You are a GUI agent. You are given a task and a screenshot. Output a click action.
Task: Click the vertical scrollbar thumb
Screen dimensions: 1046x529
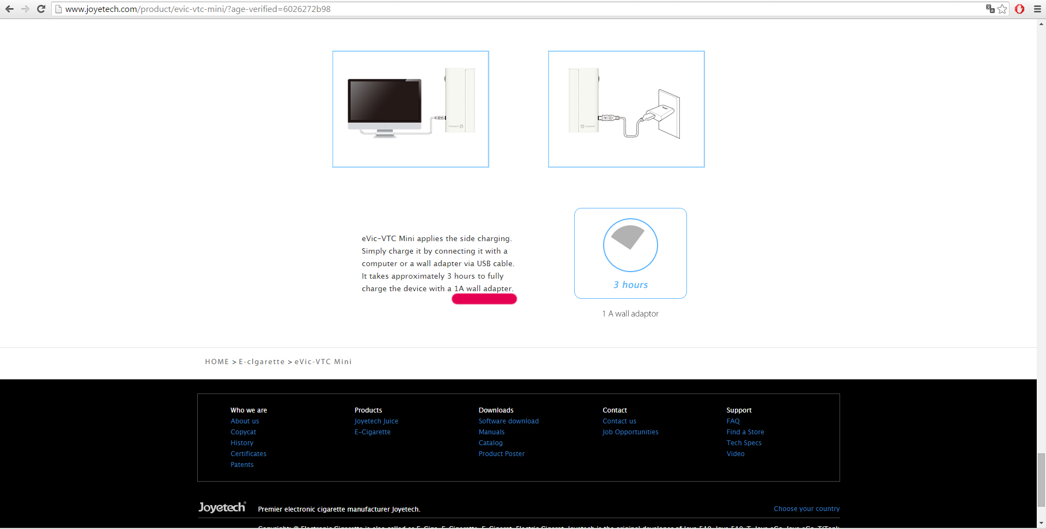pyautogui.click(x=1042, y=479)
